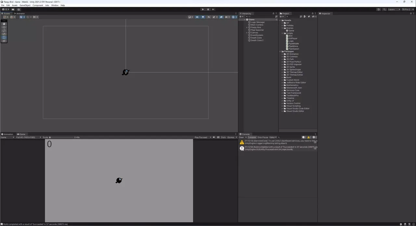The image size is (416, 226).
Task: Switch to the Animator tab
Action: point(19,14)
